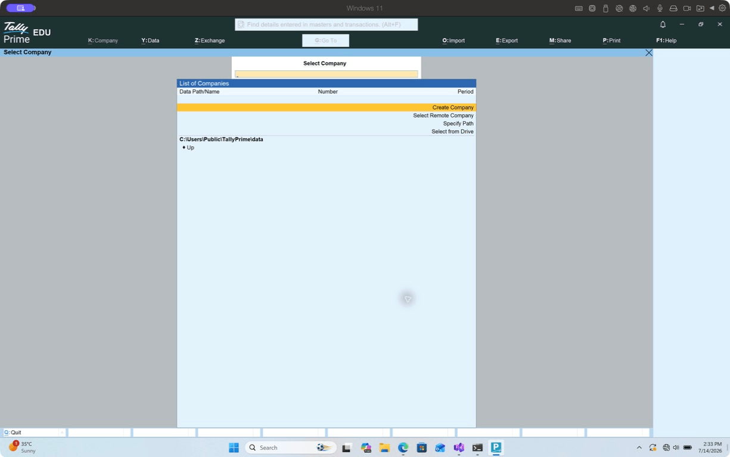Open Visual Studio from taskbar
The height and width of the screenshot is (457, 730).
tap(459, 447)
